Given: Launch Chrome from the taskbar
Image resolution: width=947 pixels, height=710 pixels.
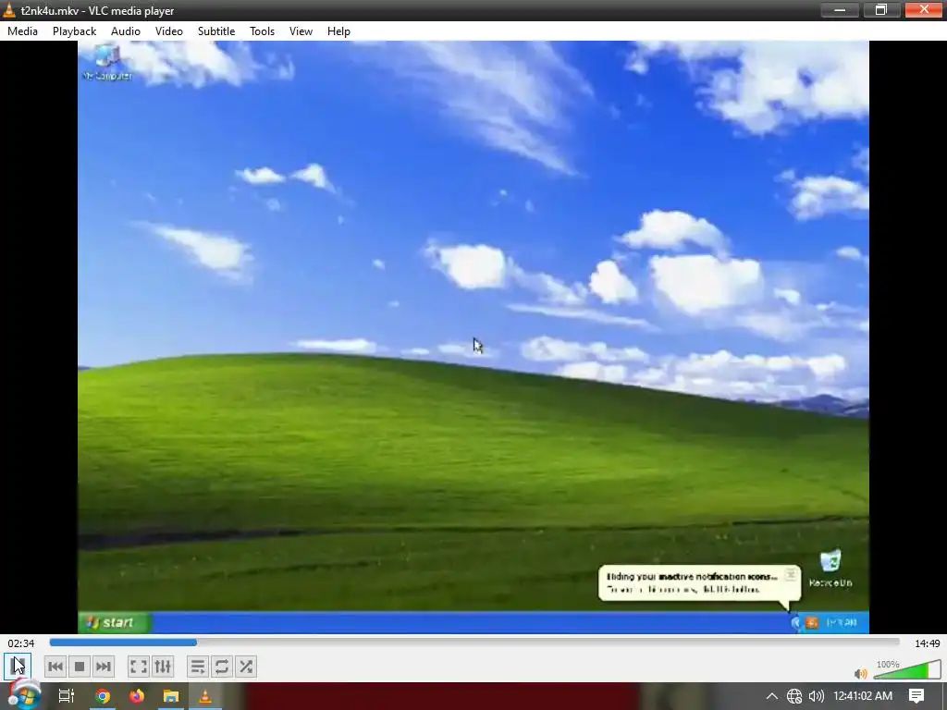Looking at the screenshot, I should [x=103, y=696].
